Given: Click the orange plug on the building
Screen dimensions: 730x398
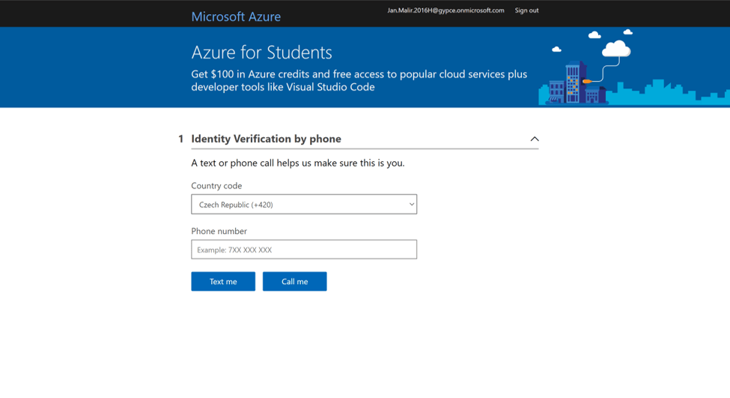Looking at the screenshot, I should tap(587, 81).
